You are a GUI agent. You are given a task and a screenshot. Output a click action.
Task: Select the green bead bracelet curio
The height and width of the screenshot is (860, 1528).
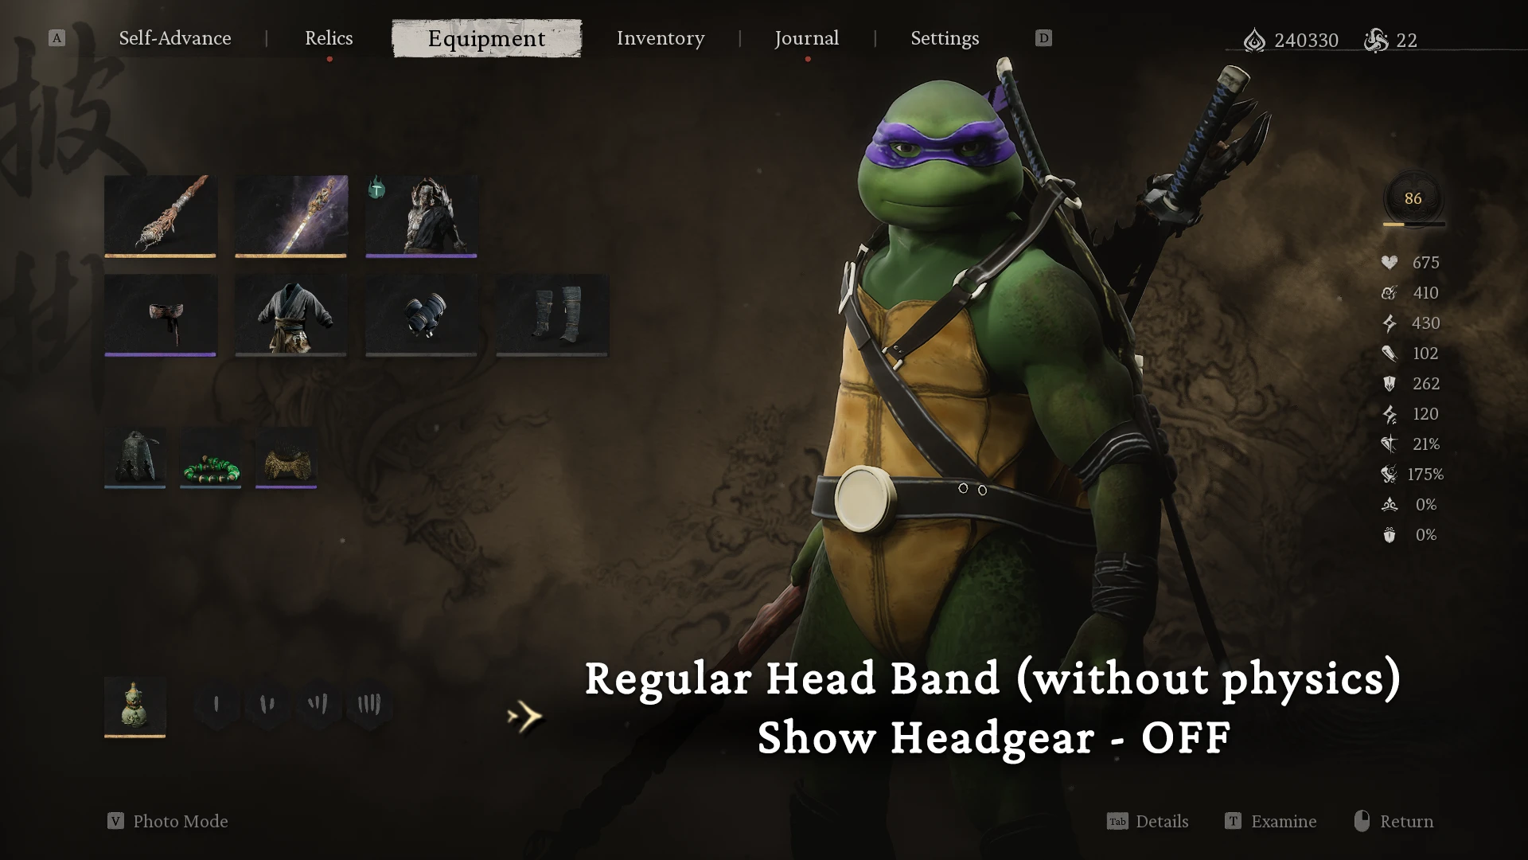210,458
